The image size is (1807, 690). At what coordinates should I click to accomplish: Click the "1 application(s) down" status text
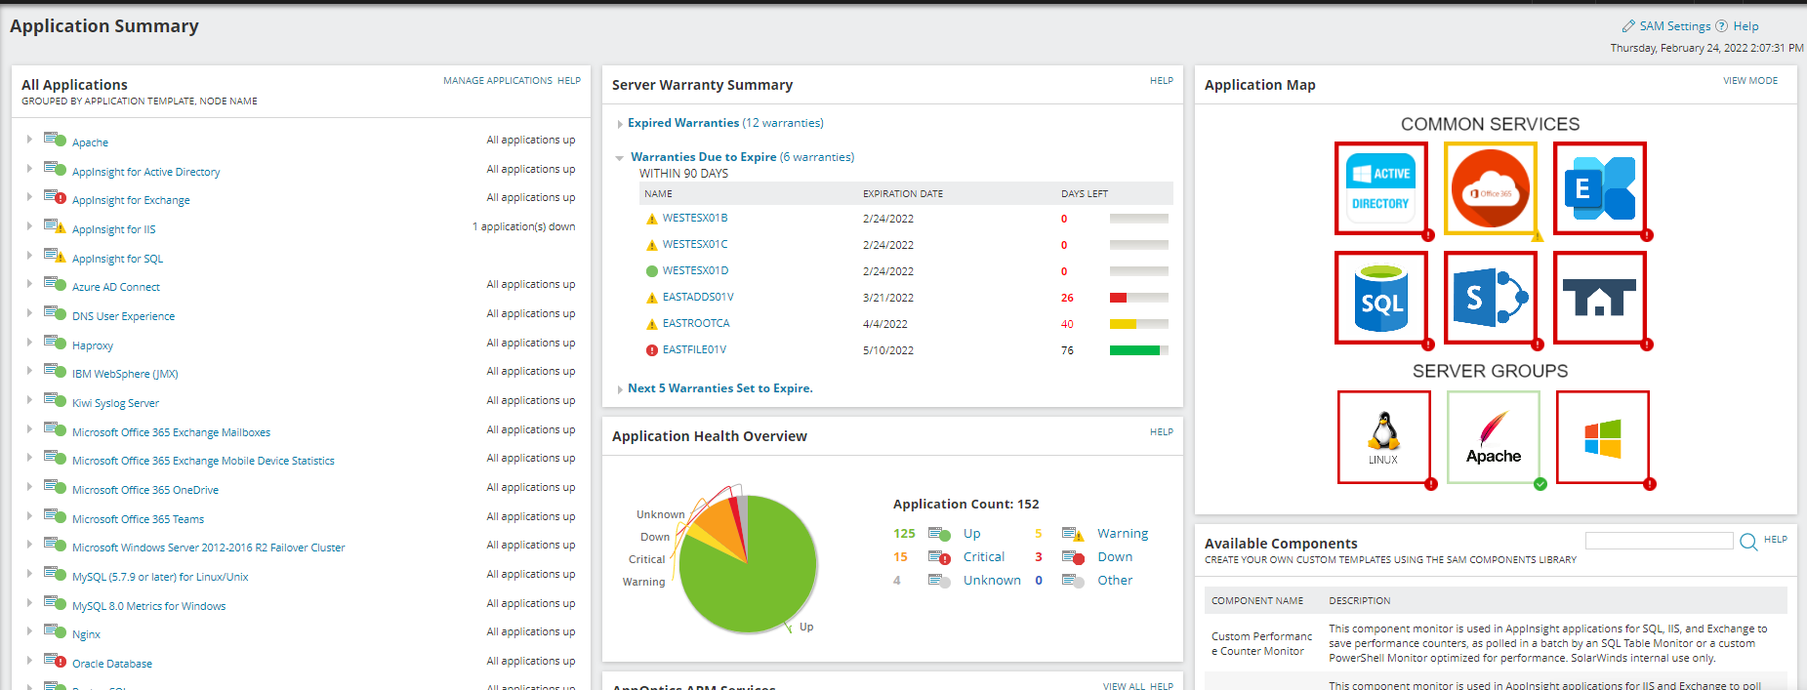coord(524,226)
